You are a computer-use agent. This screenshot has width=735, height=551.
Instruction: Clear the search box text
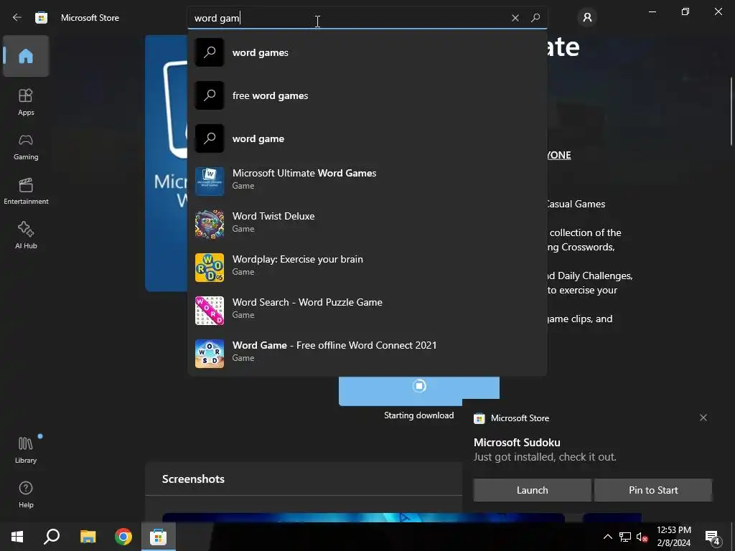pos(515,18)
